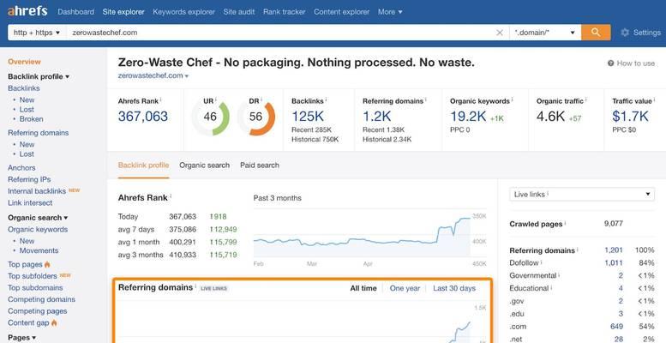The height and width of the screenshot is (343, 666).
Task: Select One year chart range
Action: (x=405, y=288)
